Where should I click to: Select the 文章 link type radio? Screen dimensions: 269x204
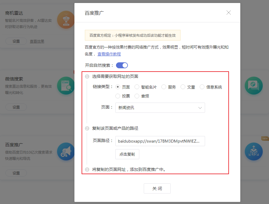click(x=183, y=87)
